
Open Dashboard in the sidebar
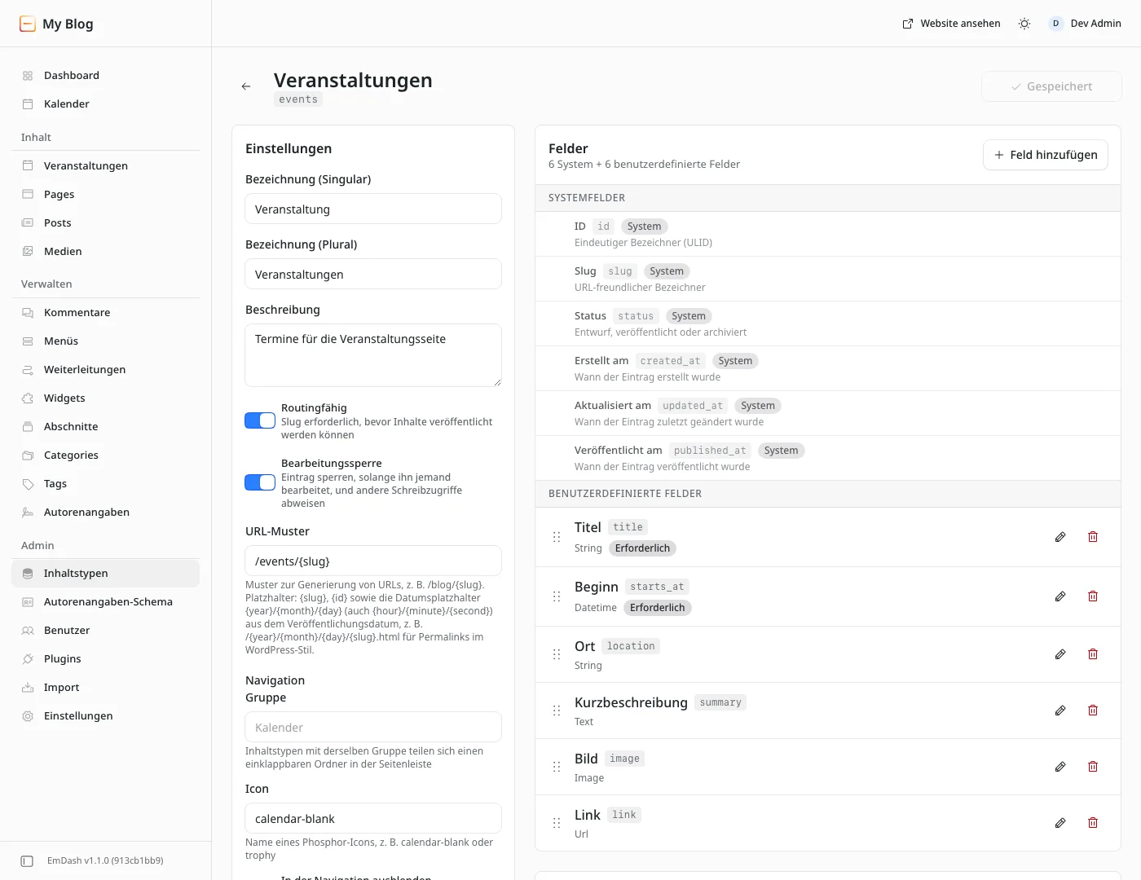106,76
